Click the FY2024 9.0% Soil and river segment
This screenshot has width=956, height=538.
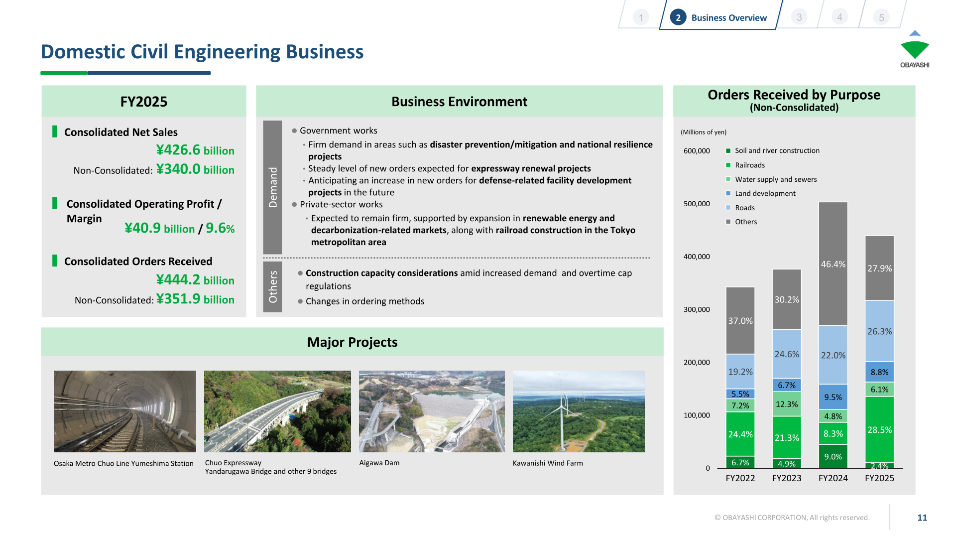click(x=833, y=457)
